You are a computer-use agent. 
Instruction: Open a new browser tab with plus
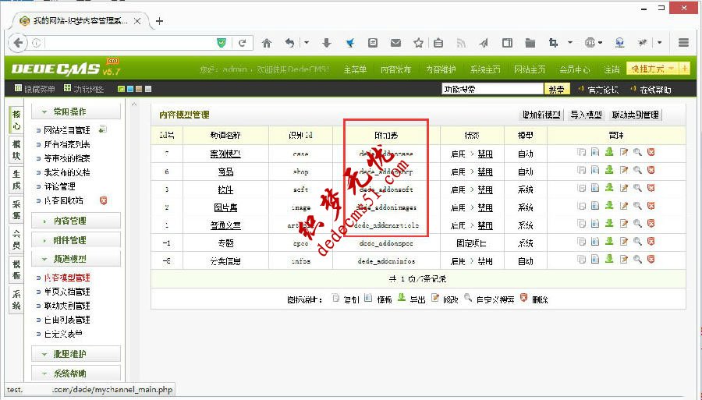pos(160,20)
